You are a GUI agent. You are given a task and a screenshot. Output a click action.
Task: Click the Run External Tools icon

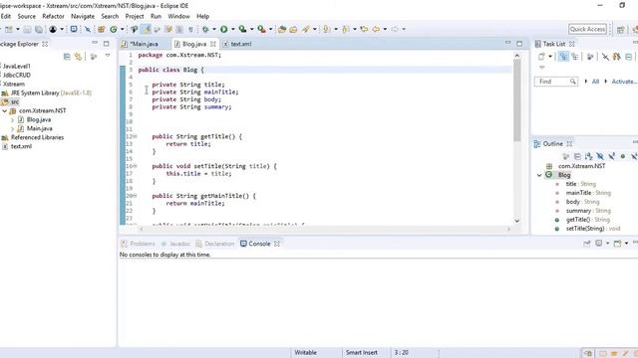tap(261, 29)
